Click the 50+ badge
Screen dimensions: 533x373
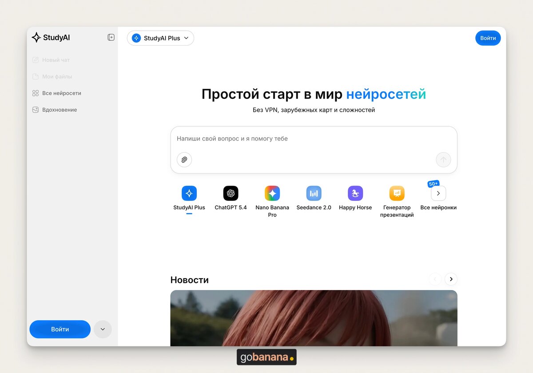pos(433,184)
